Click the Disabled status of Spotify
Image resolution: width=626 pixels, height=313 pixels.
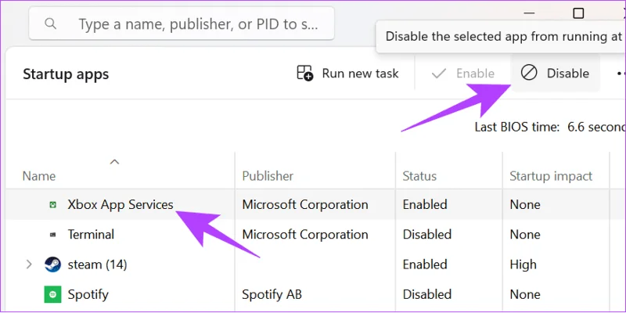coord(427,295)
